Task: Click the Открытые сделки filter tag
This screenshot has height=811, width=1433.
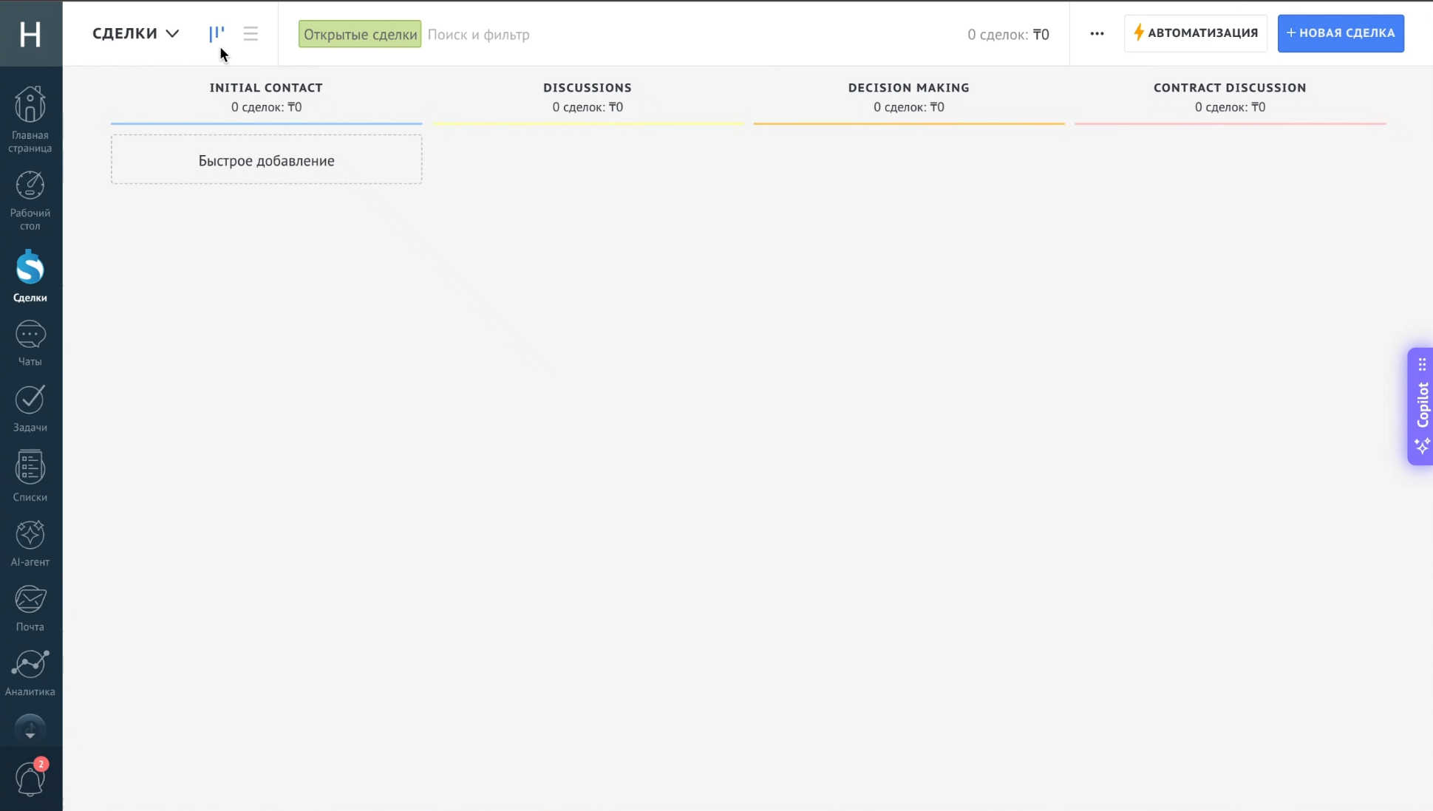Action: coord(360,34)
